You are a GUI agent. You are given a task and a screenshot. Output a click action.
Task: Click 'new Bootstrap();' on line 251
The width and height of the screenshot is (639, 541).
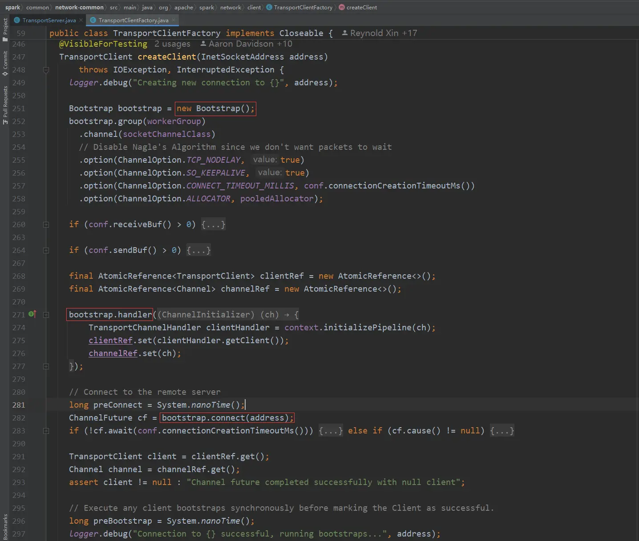(215, 108)
